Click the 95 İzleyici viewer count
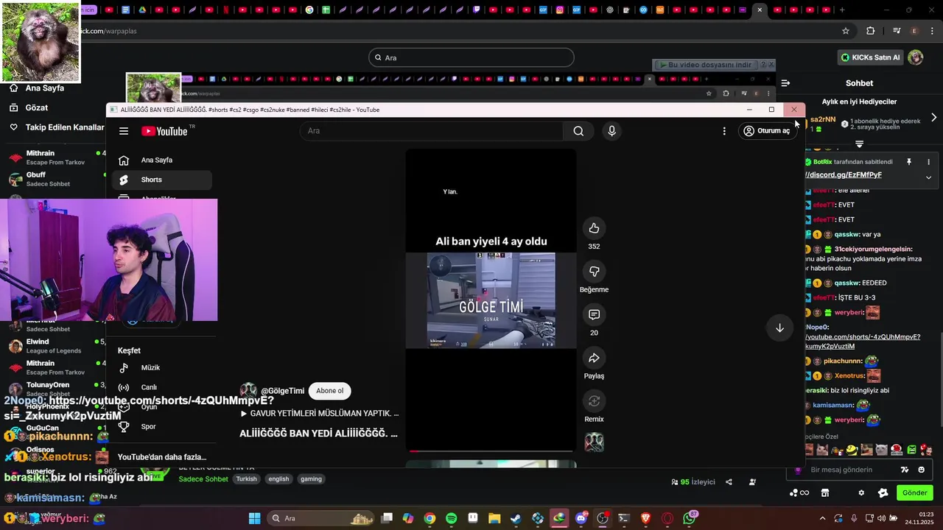The width and height of the screenshot is (943, 530). pos(693,482)
